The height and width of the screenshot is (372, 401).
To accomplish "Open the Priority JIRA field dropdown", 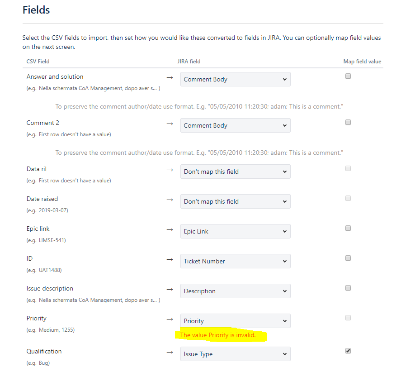I will [x=235, y=321].
